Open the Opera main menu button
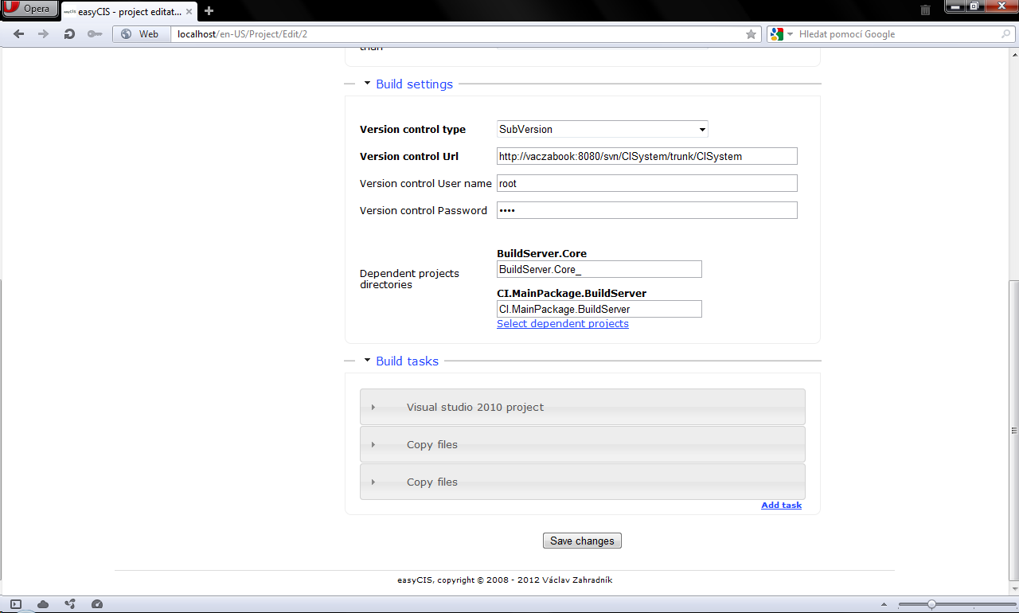1019x613 pixels. 29,9
